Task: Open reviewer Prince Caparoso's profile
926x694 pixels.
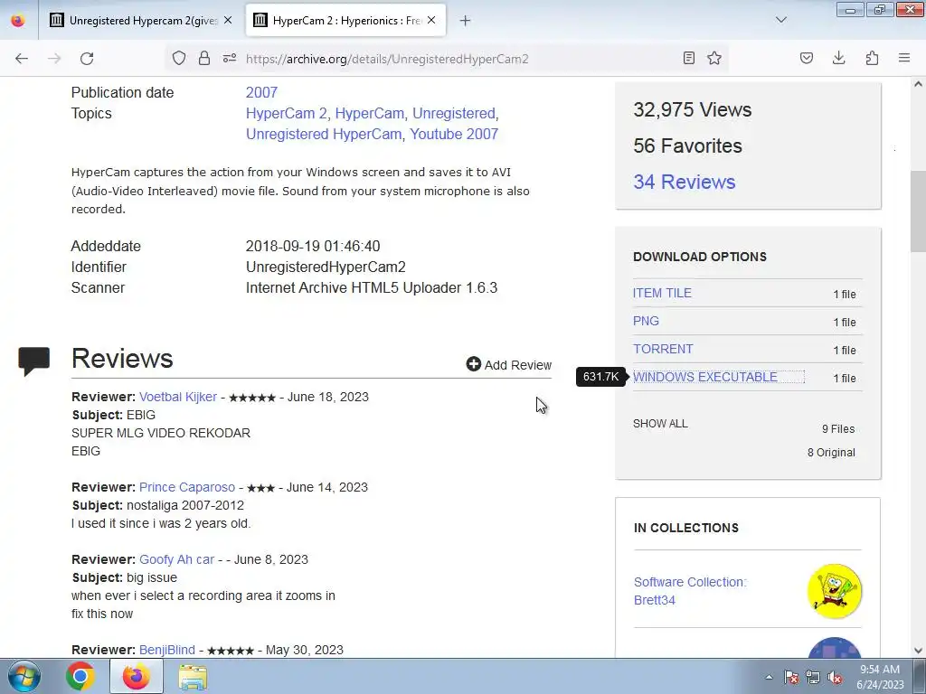Action: (x=187, y=487)
